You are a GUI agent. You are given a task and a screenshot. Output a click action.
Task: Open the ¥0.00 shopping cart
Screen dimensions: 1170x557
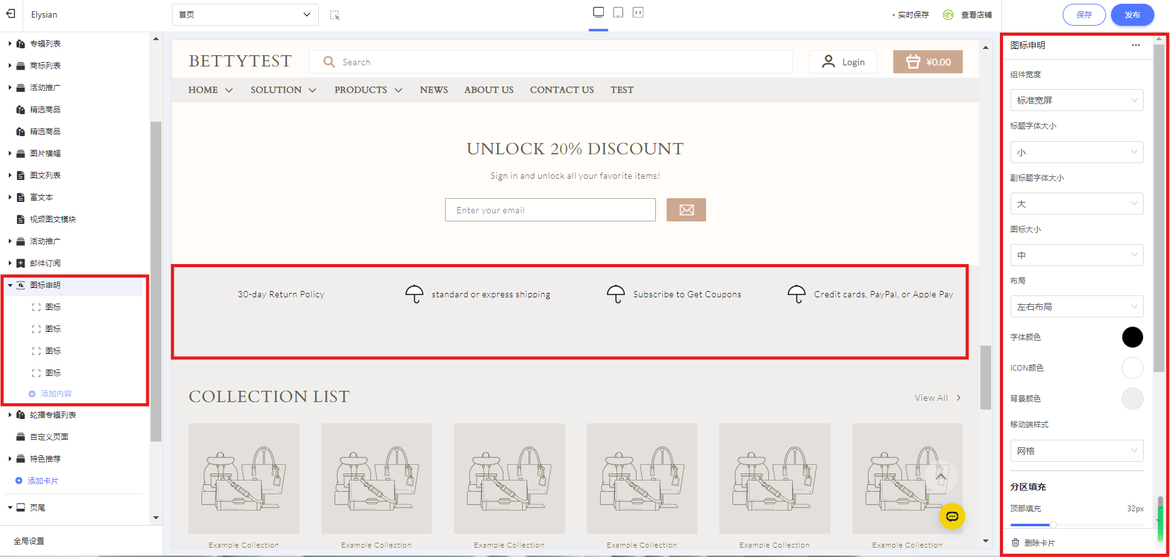click(927, 62)
